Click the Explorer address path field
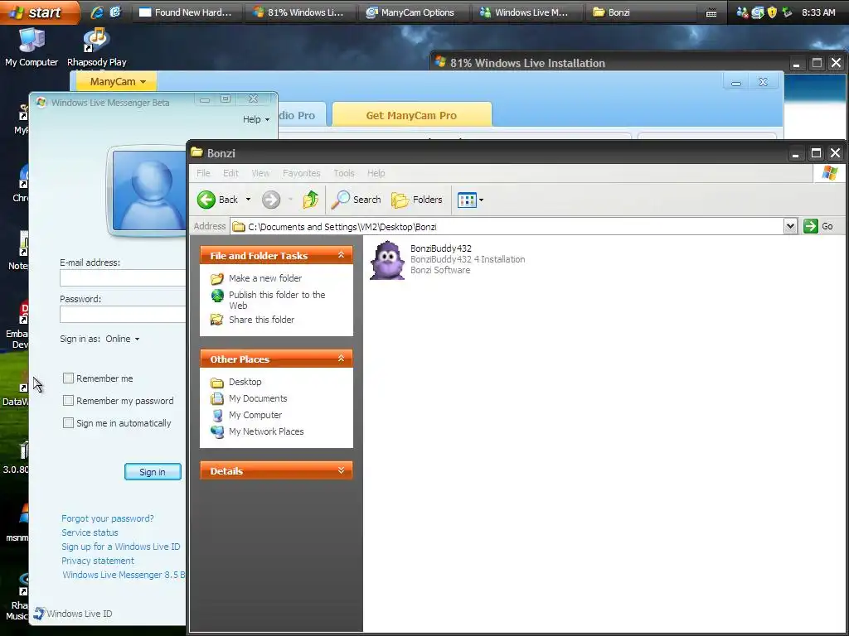Screen dimensions: 849x636 point(507,226)
